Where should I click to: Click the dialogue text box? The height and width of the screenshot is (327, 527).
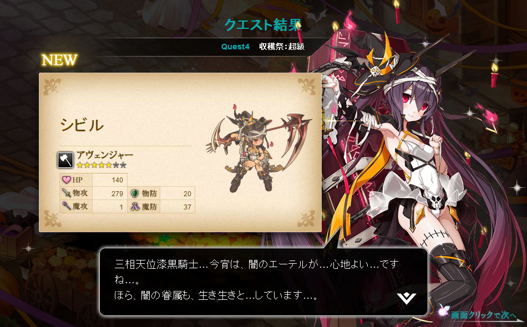point(263,282)
